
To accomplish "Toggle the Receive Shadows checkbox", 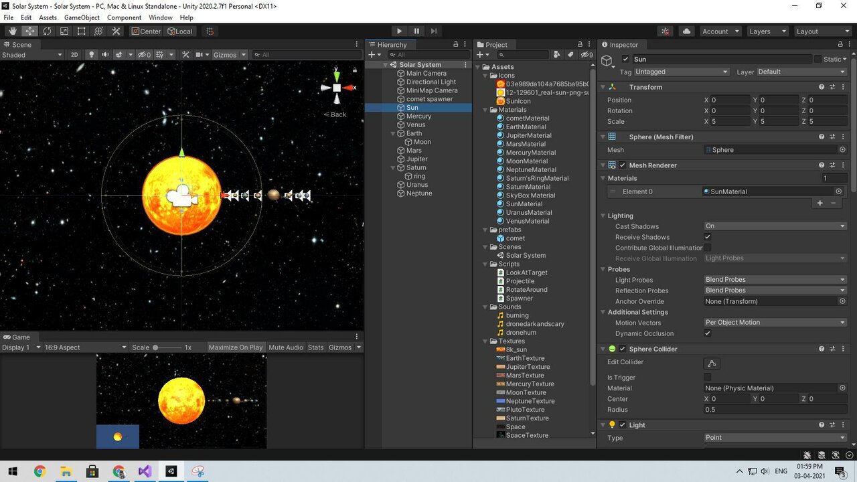I will [708, 237].
